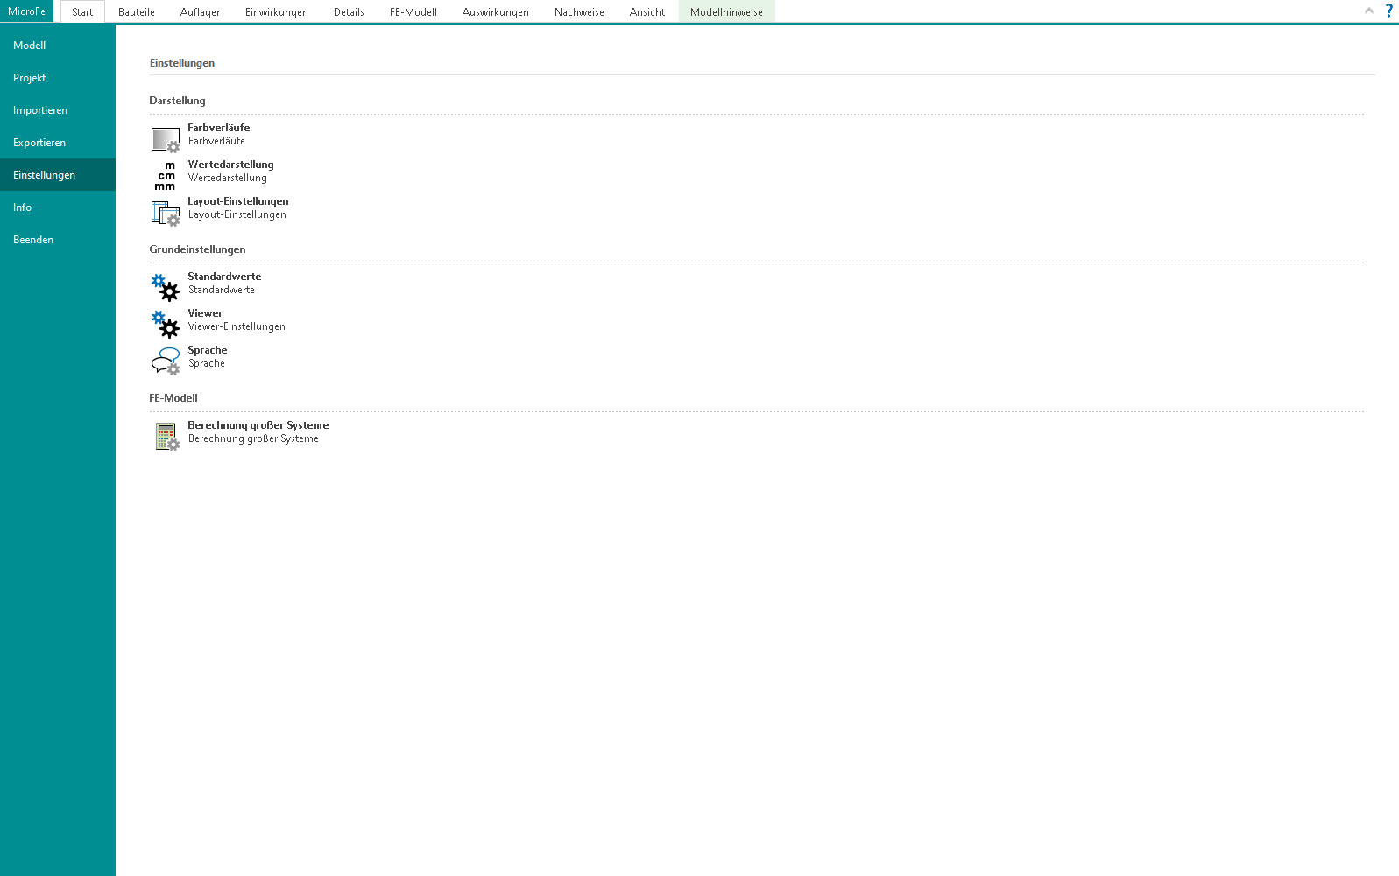Choose Importieren in the sidebar
The image size is (1399, 876).
[x=58, y=110]
